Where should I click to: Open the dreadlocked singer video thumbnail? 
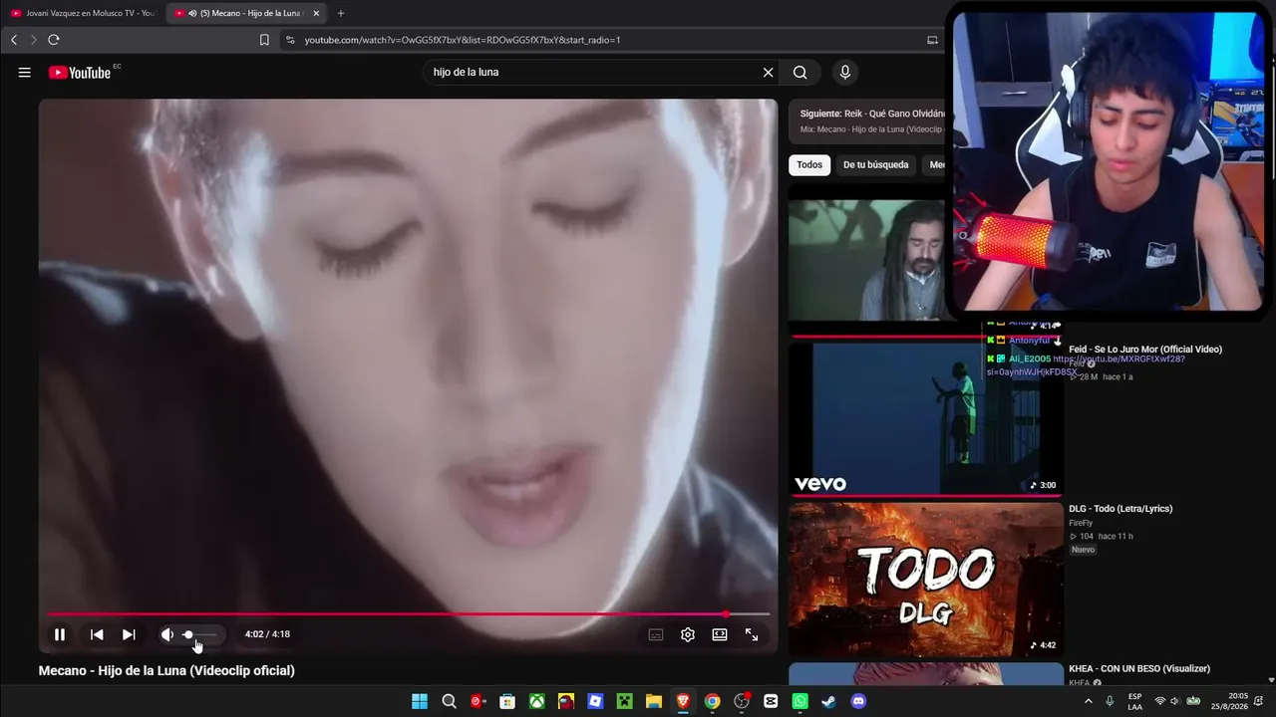coord(866,261)
